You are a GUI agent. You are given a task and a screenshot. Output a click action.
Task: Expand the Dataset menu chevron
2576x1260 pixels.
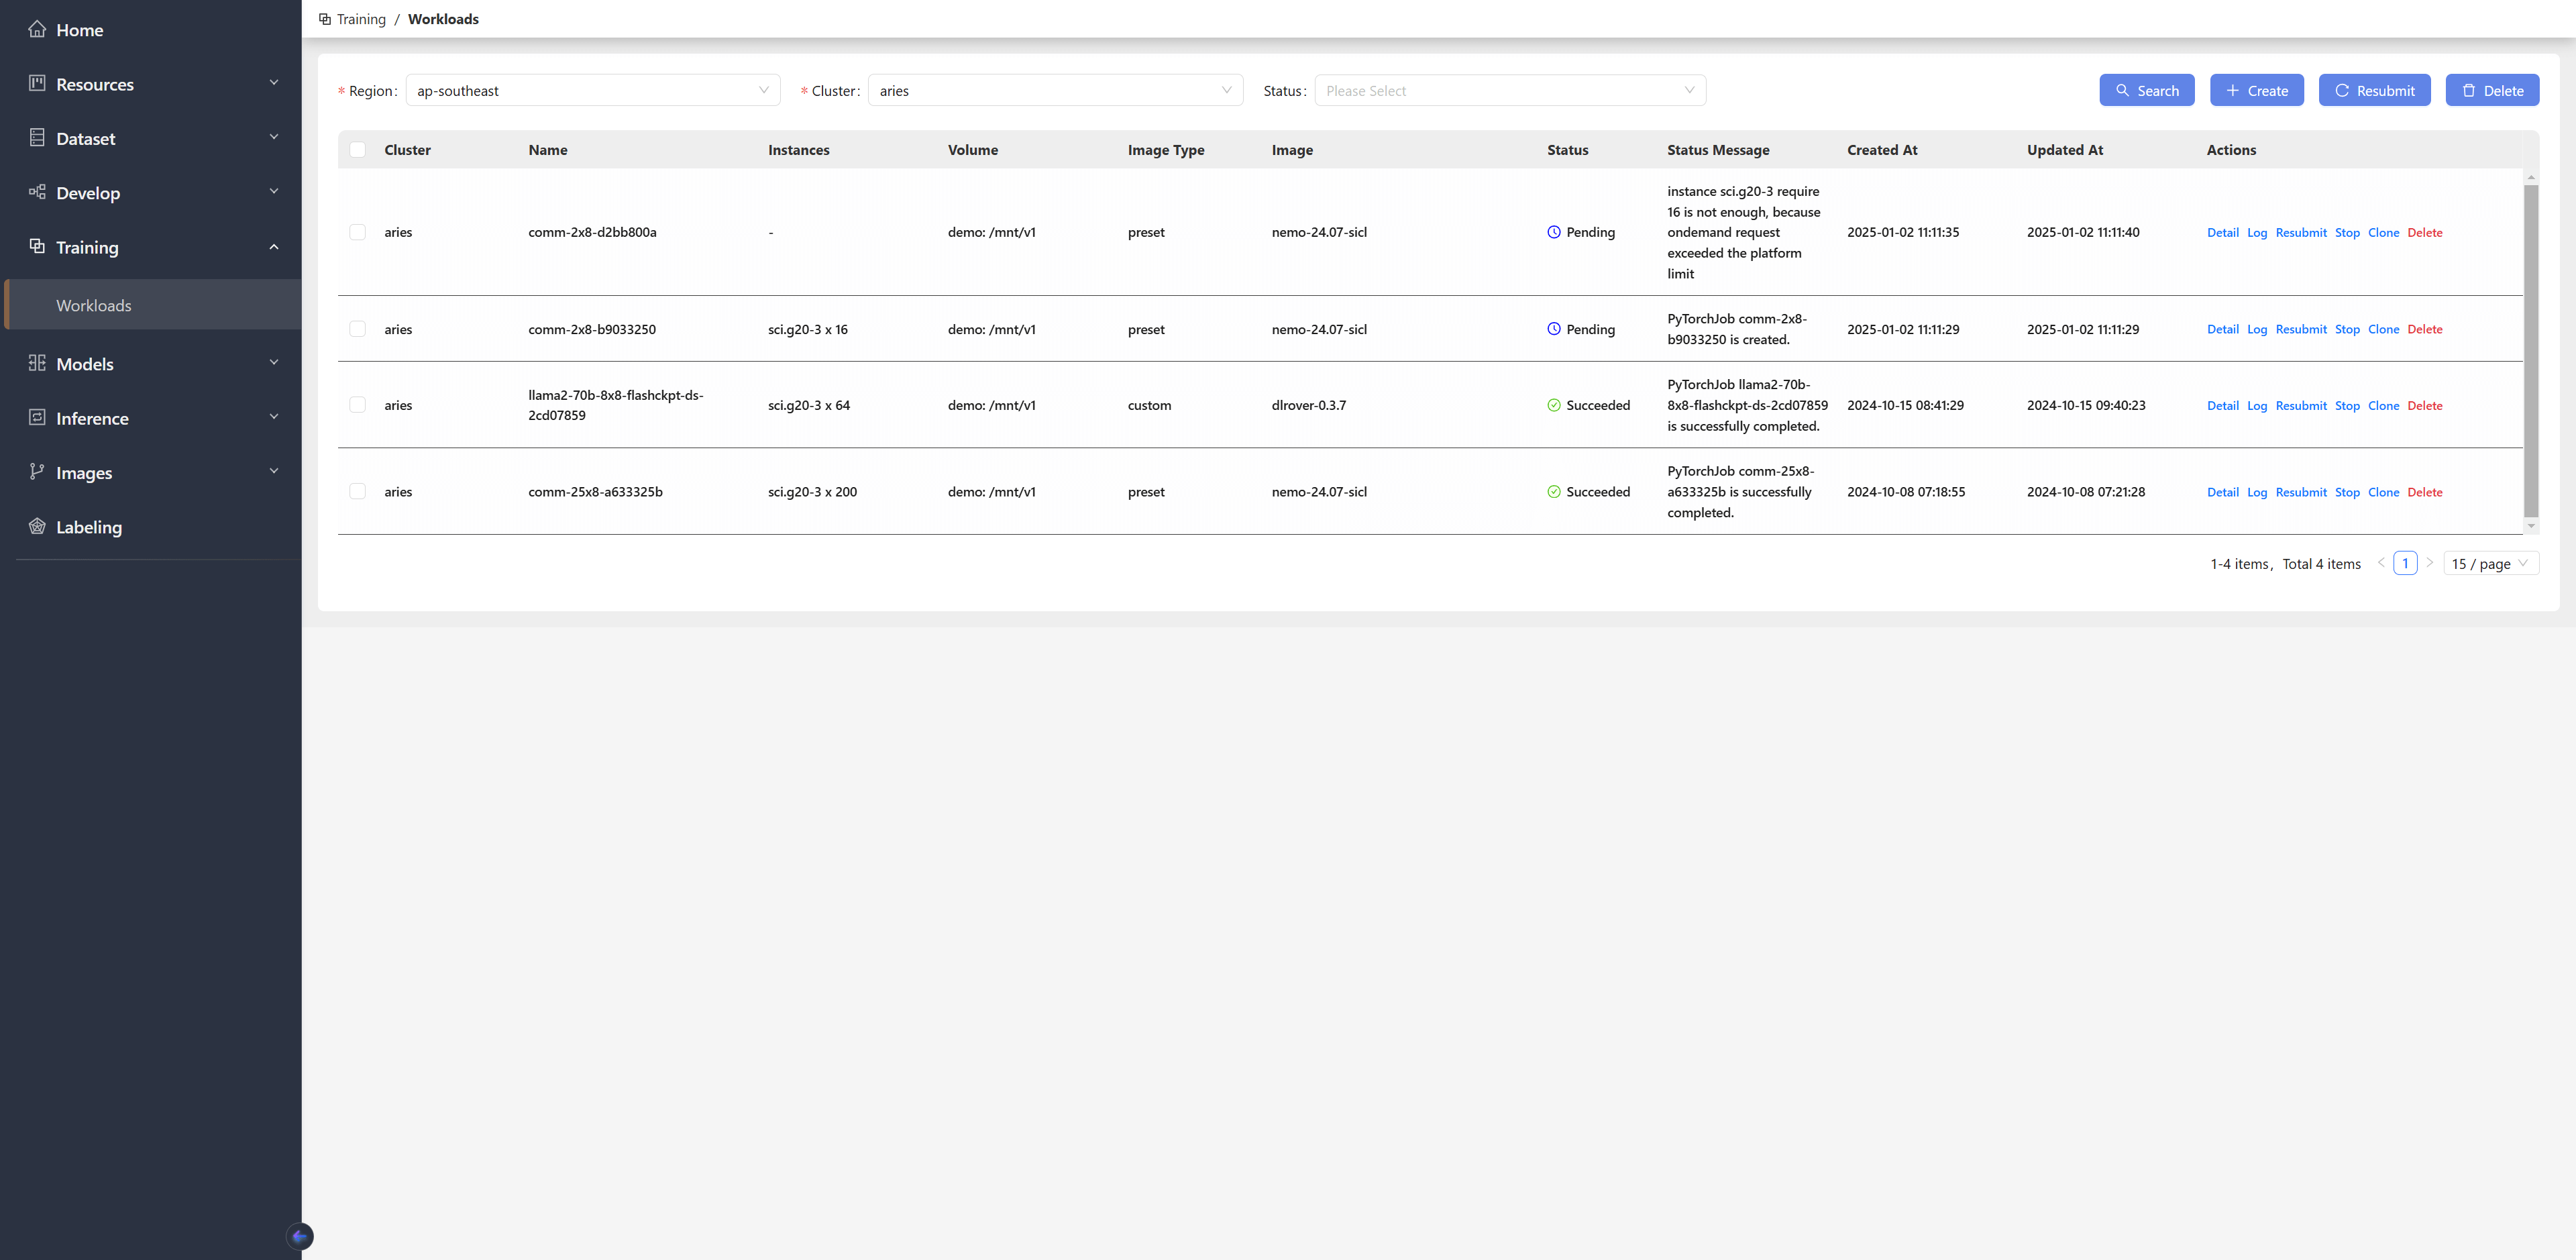[274, 138]
